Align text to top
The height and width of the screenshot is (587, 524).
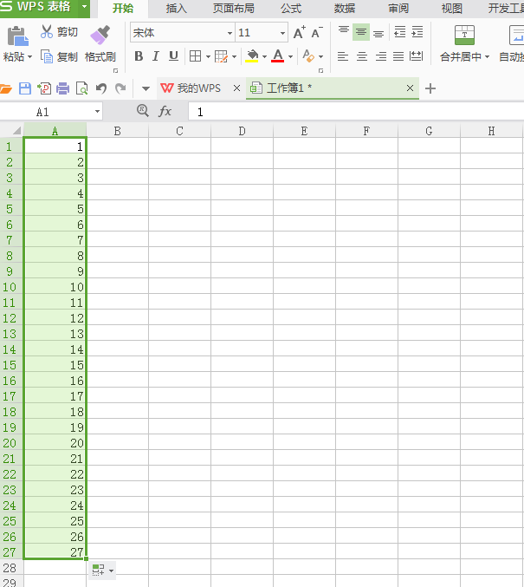[x=343, y=32]
